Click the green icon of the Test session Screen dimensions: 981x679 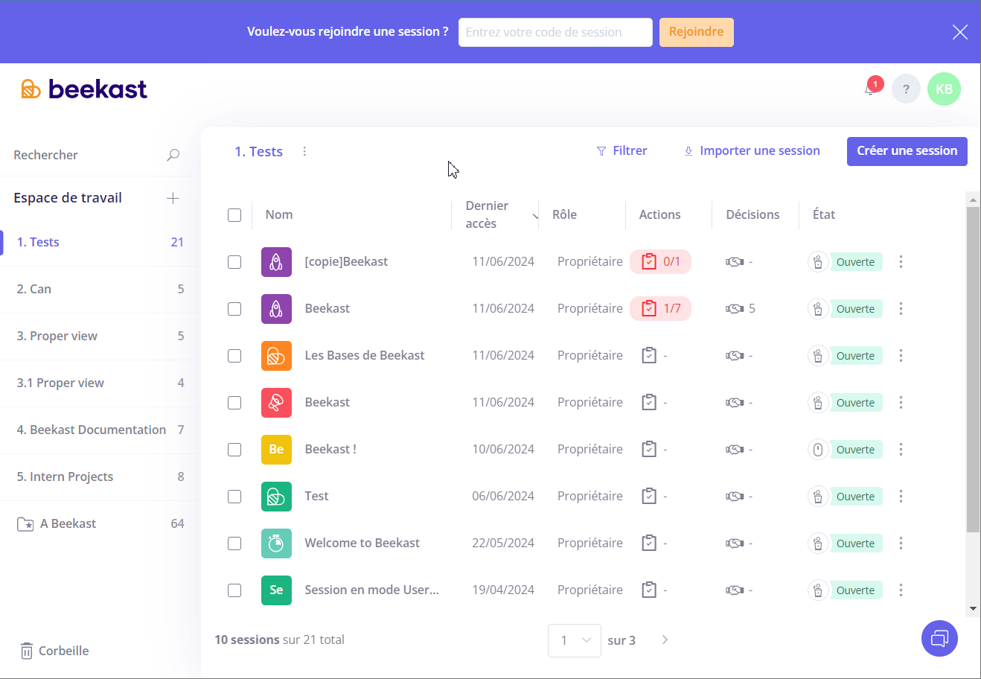(276, 497)
